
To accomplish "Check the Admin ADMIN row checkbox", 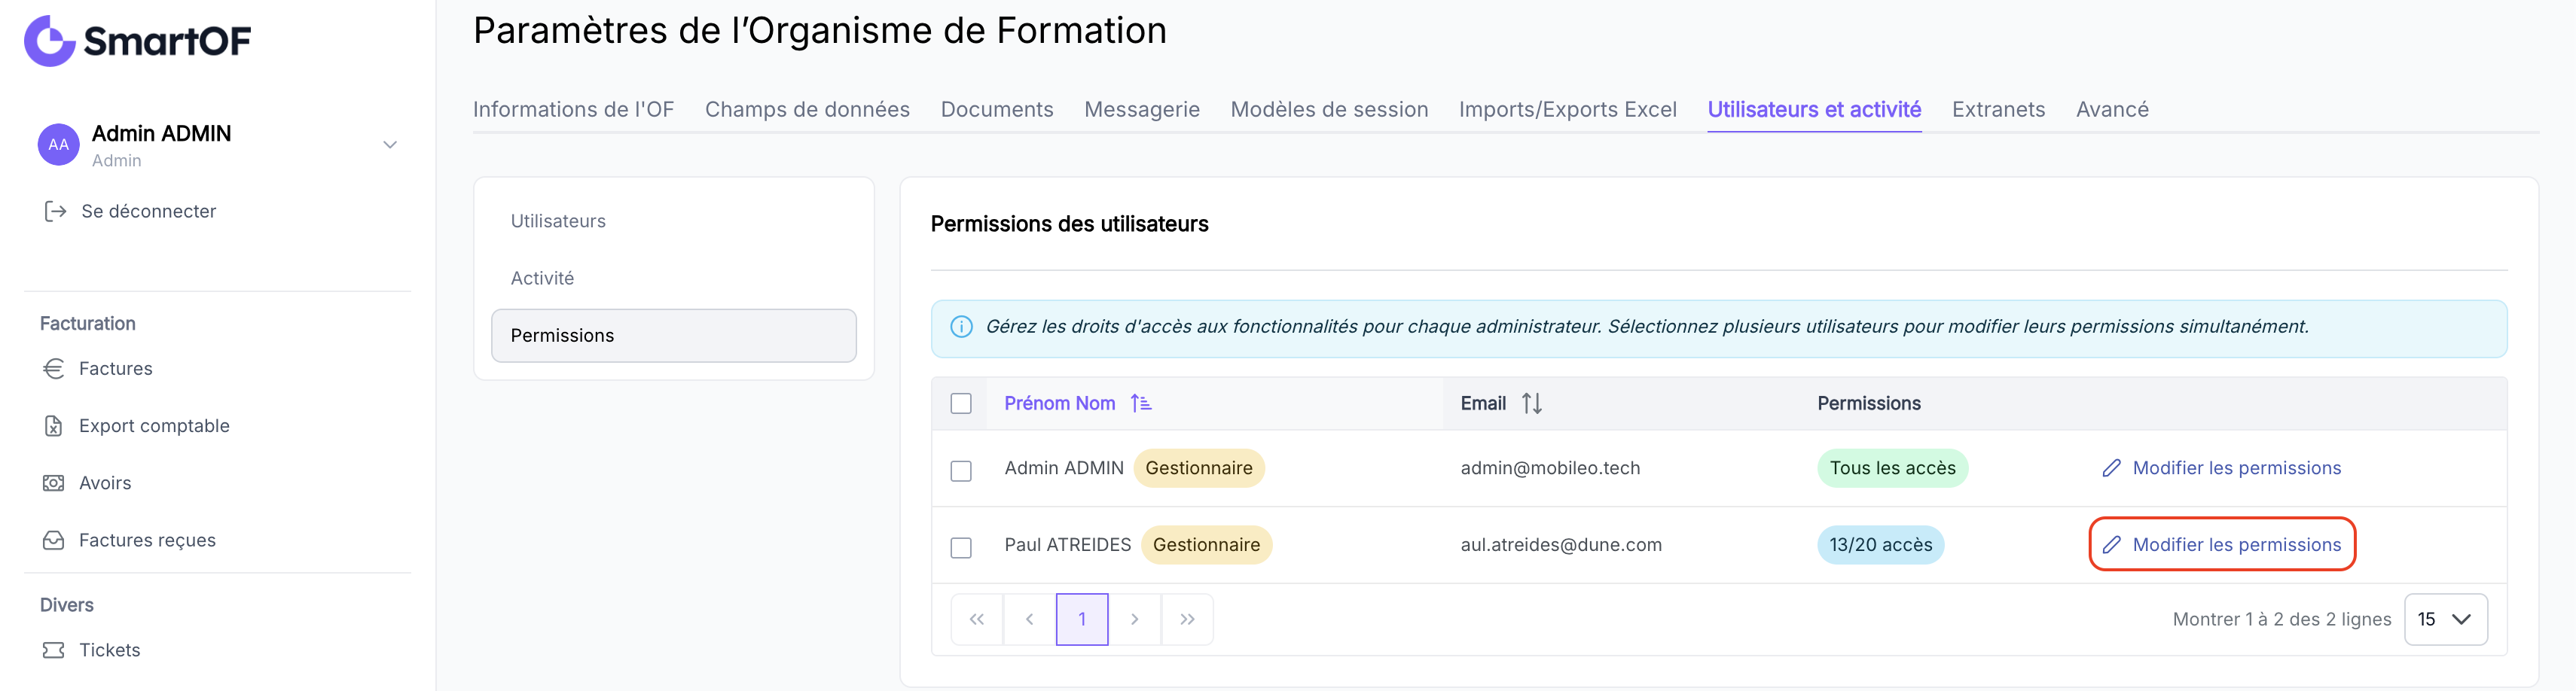I will (x=961, y=470).
